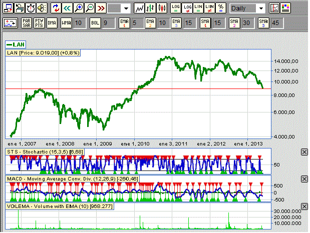Toggle the SMA 3 moving average
310x233 pixels.
point(263,23)
